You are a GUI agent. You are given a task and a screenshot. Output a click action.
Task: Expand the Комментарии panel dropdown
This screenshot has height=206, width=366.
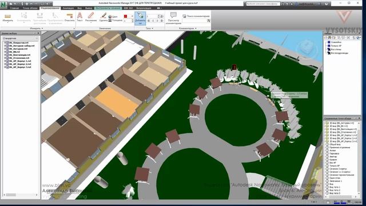click(x=188, y=29)
